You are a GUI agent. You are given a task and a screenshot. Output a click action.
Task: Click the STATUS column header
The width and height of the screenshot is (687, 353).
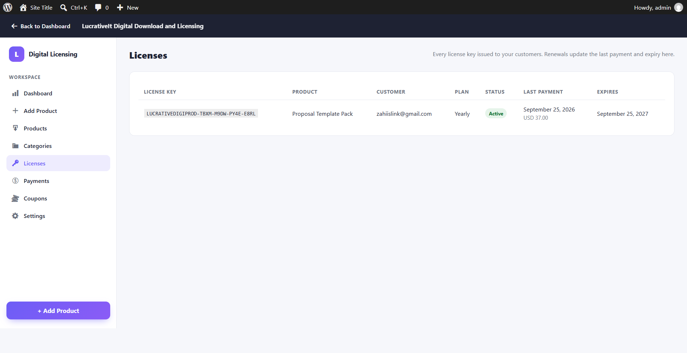coord(495,92)
